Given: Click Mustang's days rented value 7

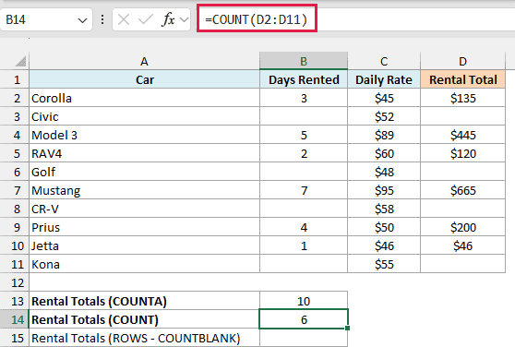Looking at the screenshot, I should coord(304,190).
